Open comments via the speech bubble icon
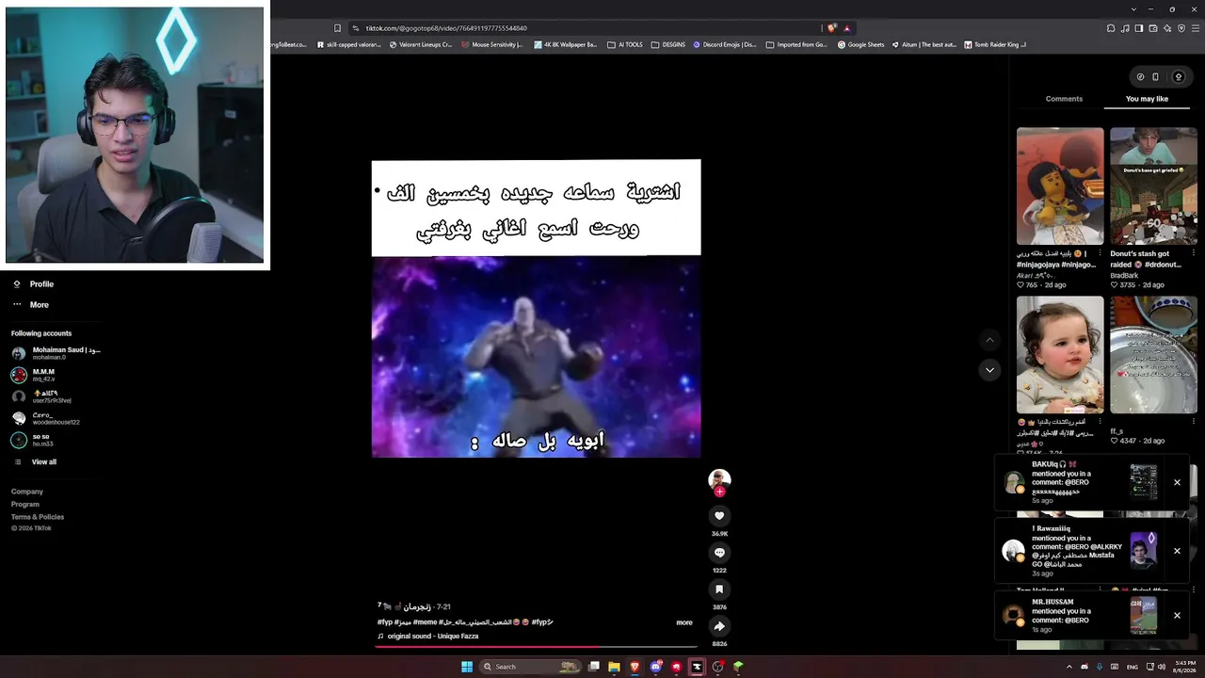 click(719, 553)
